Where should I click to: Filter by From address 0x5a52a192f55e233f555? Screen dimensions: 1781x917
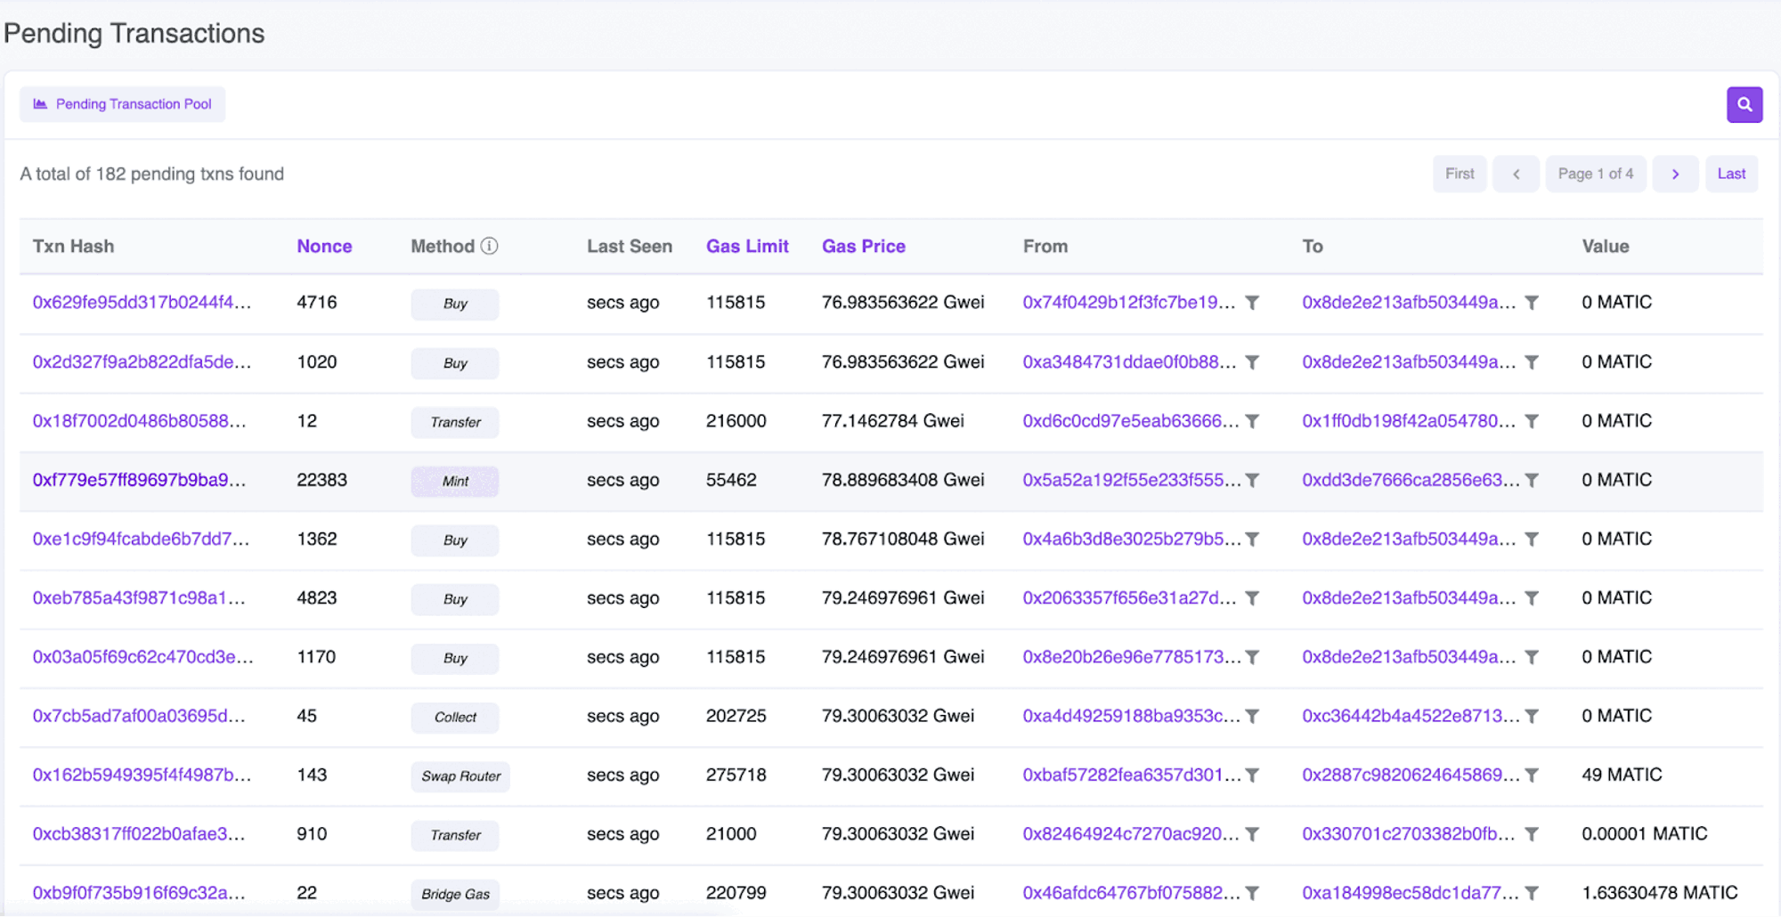pos(1252,481)
